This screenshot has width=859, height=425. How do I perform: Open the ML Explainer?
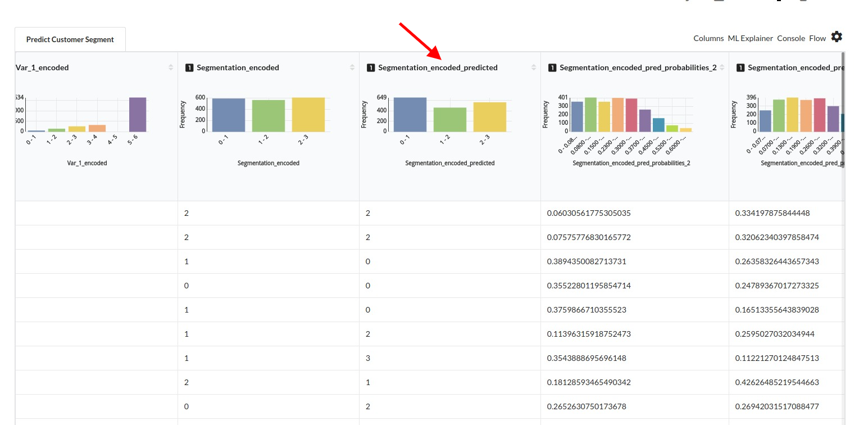click(750, 38)
